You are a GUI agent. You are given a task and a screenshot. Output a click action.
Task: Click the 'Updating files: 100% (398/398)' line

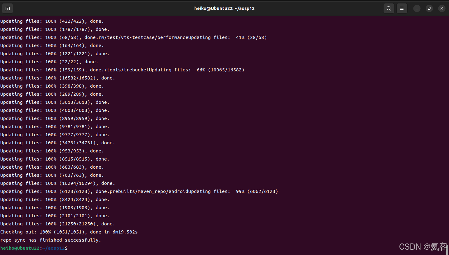pos(52,86)
